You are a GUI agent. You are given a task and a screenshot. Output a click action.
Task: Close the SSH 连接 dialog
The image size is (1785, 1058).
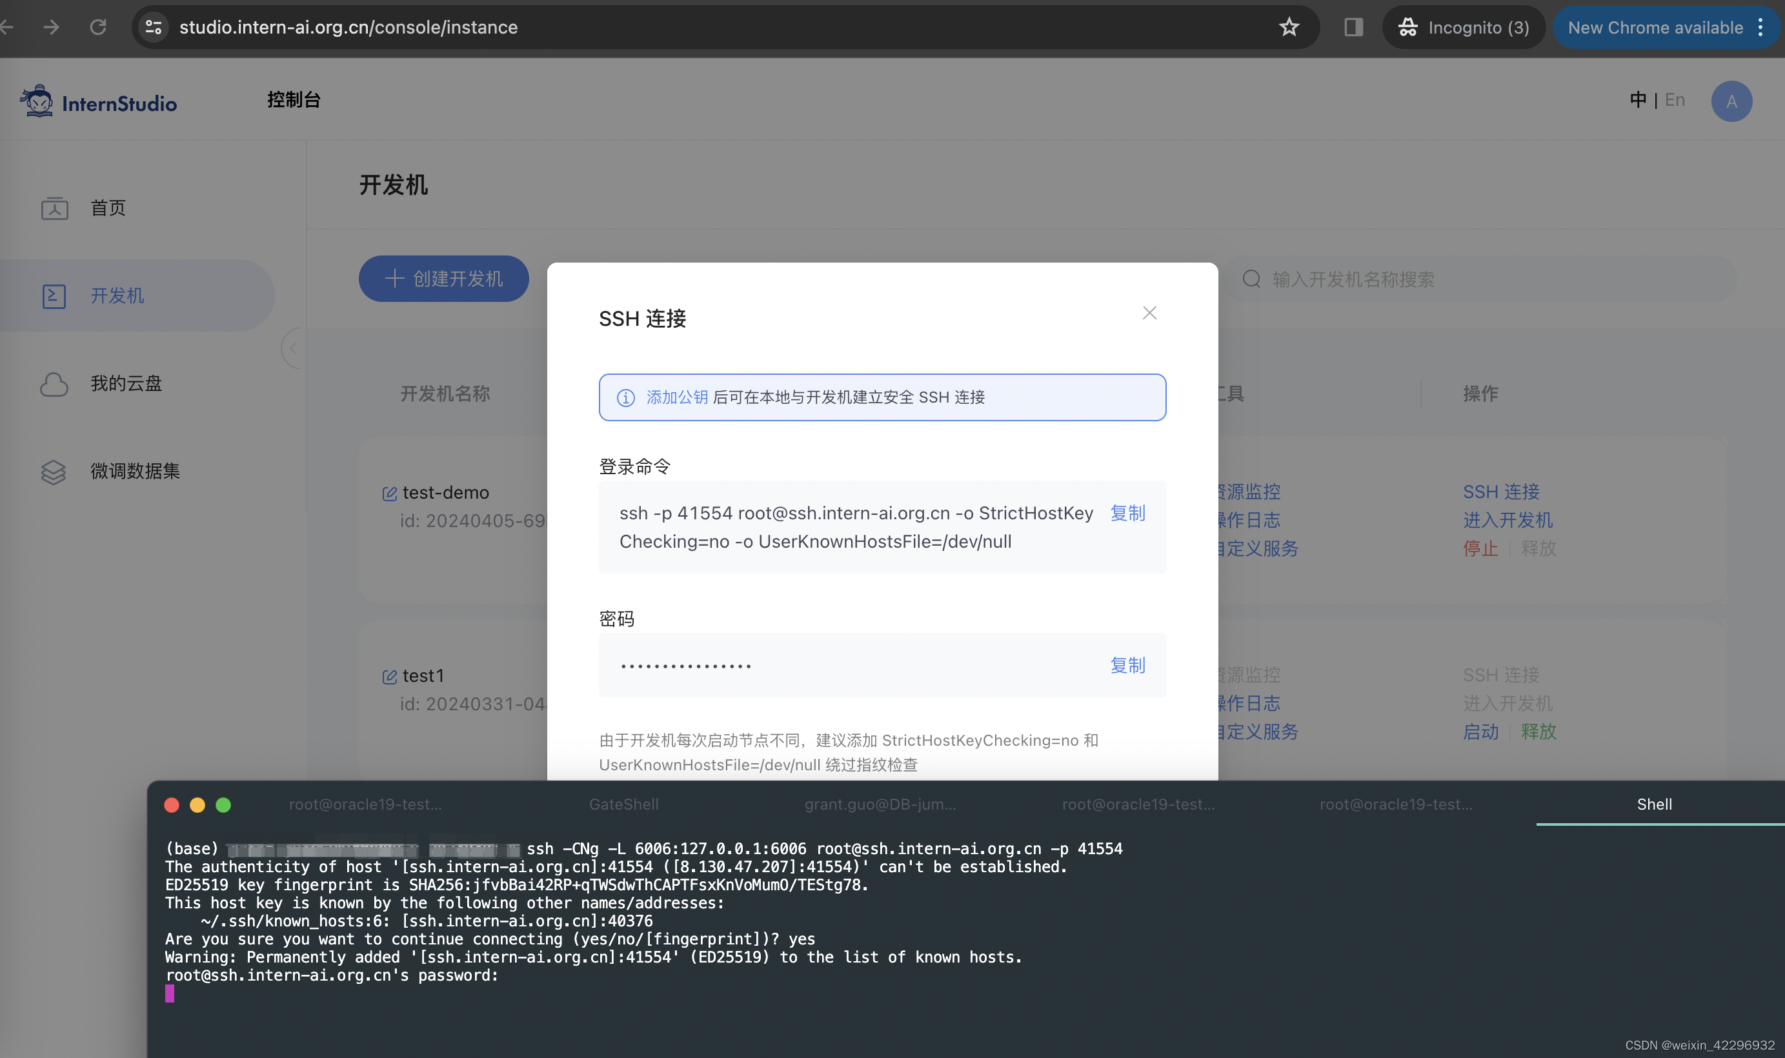[1149, 313]
